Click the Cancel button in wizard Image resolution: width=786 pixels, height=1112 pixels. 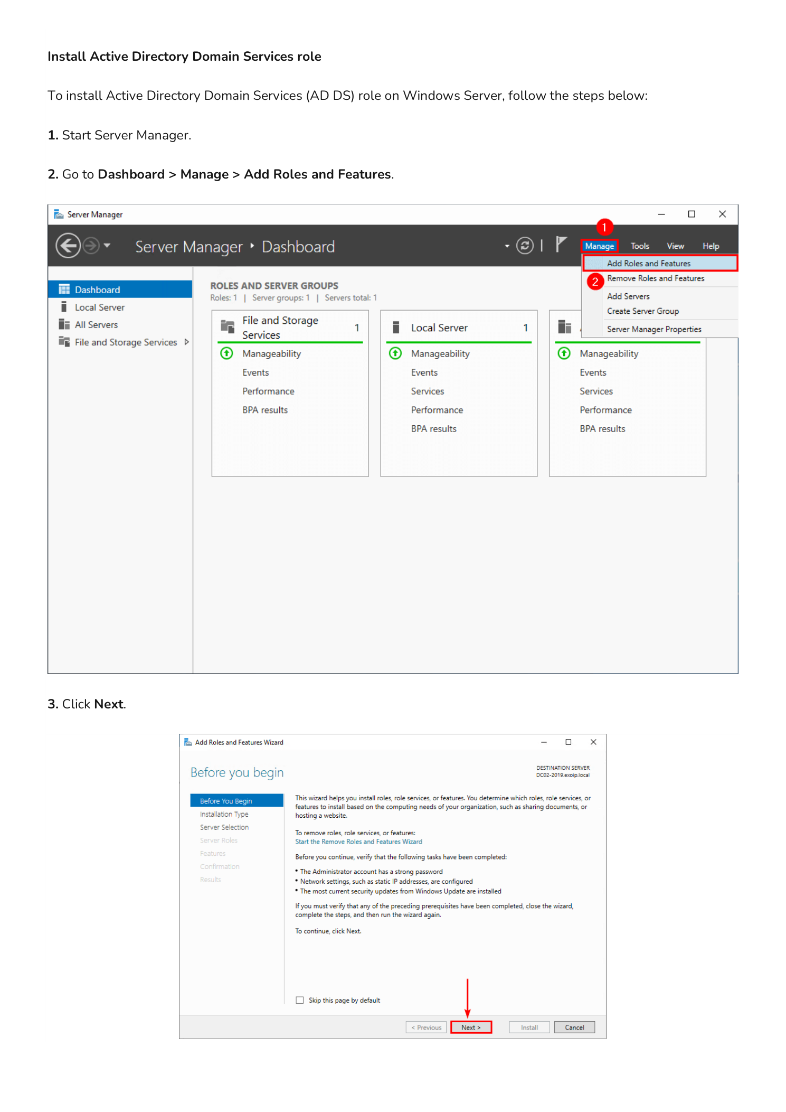point(574,1027)
